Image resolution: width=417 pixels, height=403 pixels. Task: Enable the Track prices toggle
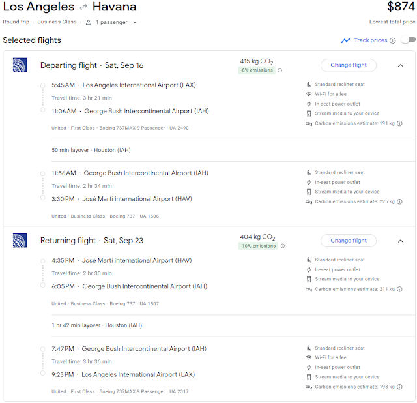pyautogui.click(x=408, y=40)
